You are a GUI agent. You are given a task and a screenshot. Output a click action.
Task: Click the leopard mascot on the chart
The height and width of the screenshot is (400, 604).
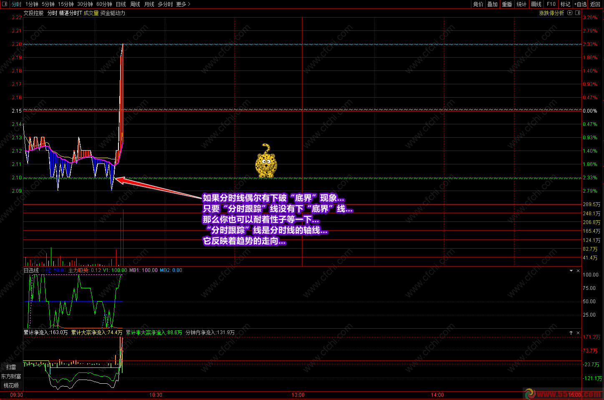[x=266, y=161]
